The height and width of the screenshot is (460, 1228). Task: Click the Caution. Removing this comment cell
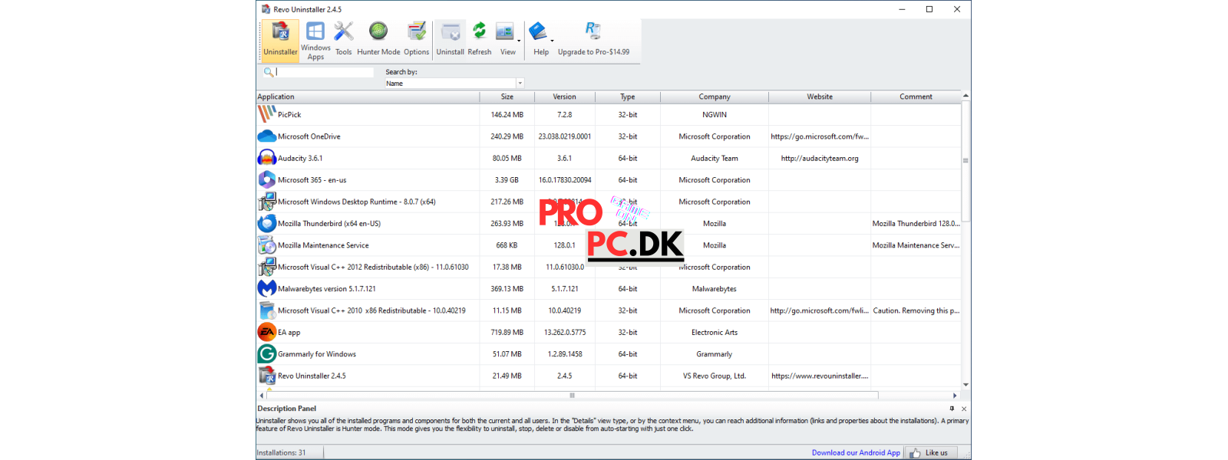[x=916, y=310]
